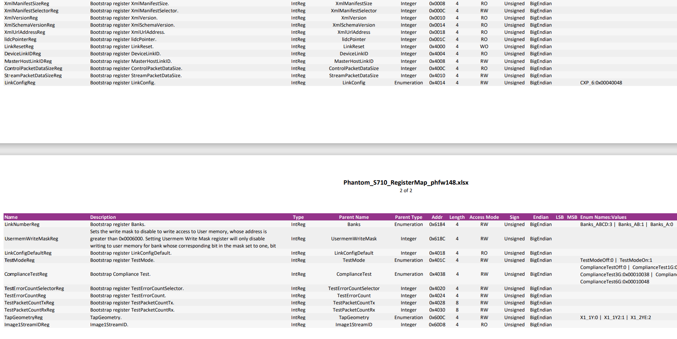Click the Addr column header
The width and height of the screenshot is (677, 339).
pos(437,217)
